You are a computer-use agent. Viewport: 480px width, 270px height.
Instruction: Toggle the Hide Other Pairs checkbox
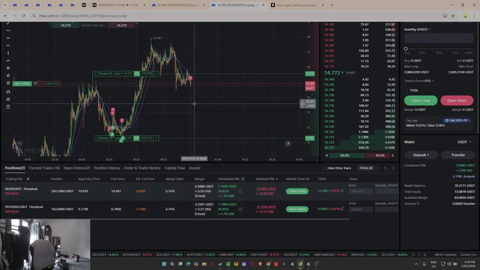tap(324, 168)
